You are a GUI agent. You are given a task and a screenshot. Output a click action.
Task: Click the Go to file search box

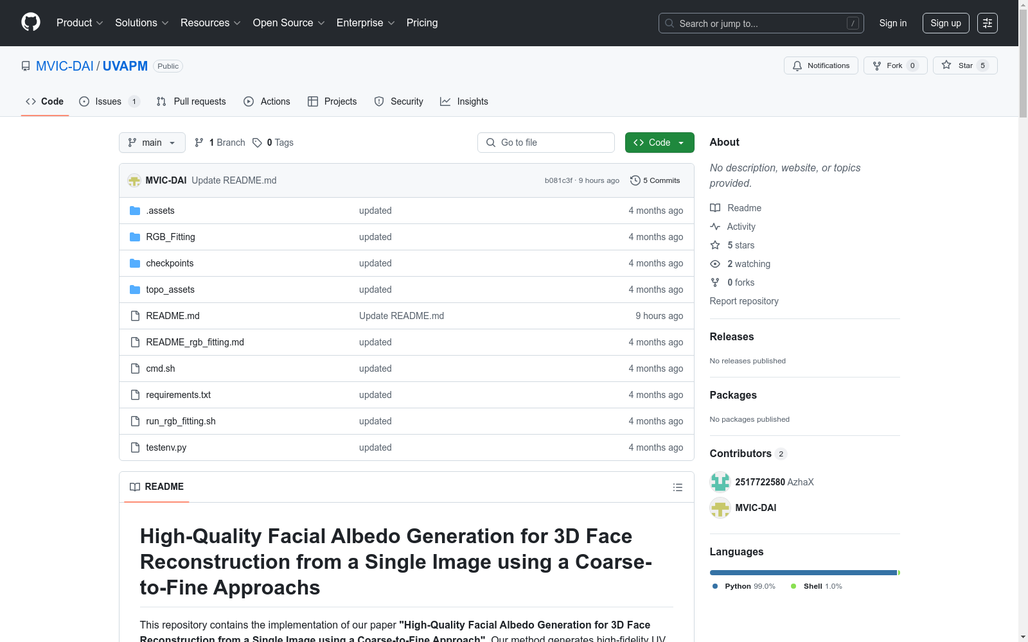point(546,143)
